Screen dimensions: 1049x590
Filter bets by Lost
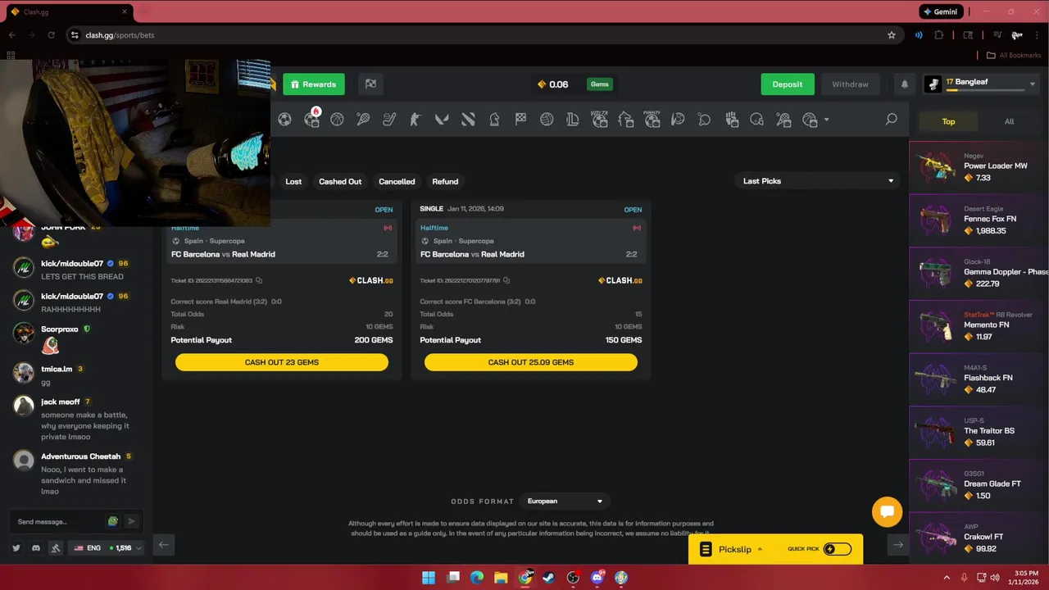(x=293, y=181)
